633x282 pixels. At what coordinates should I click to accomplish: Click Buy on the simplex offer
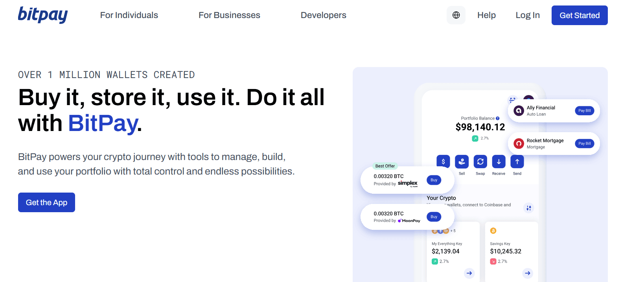pos(434,180)
